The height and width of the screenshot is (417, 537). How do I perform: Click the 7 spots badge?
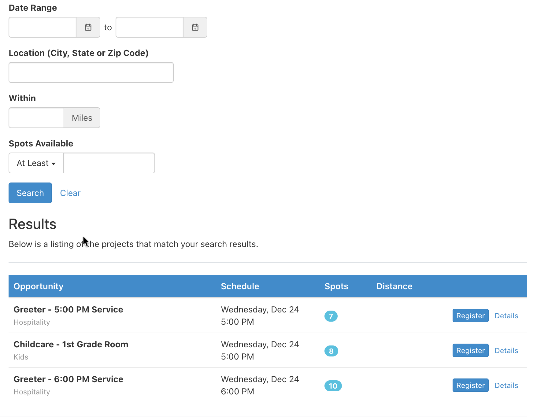331,316
